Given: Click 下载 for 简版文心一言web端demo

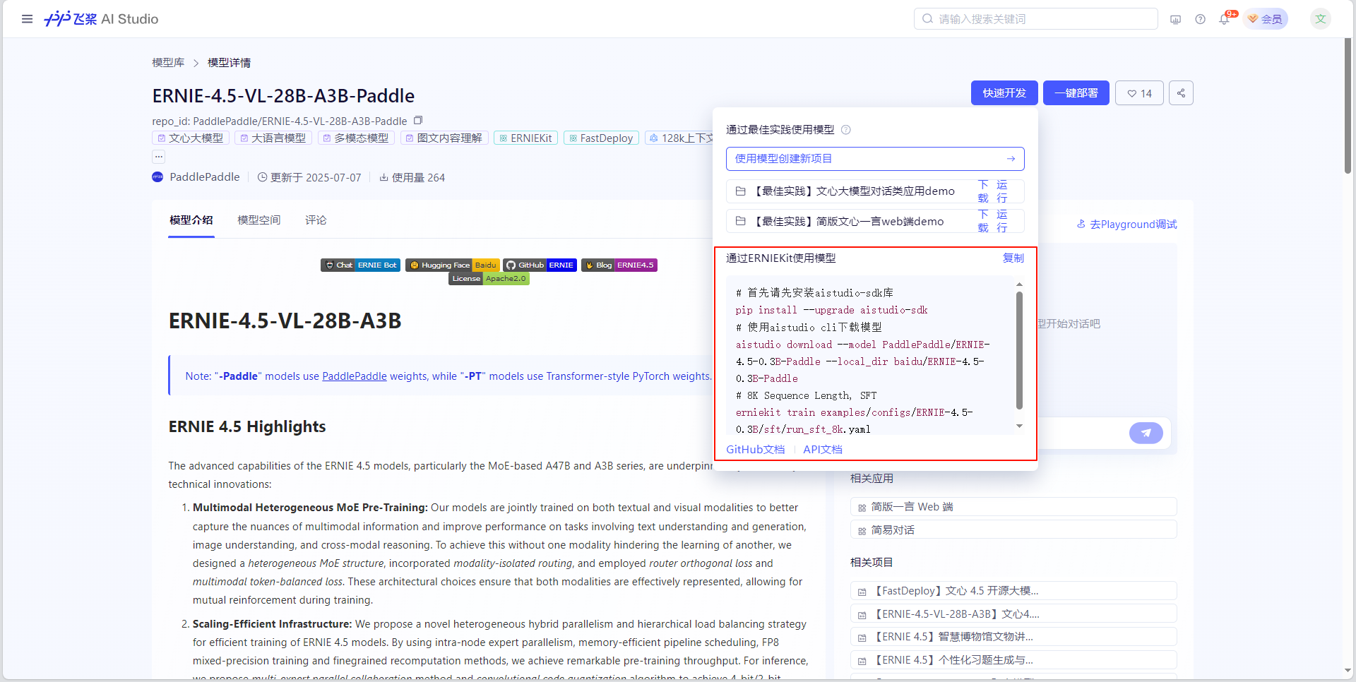Looking at the screenshot, I should (x=983, y=221).
